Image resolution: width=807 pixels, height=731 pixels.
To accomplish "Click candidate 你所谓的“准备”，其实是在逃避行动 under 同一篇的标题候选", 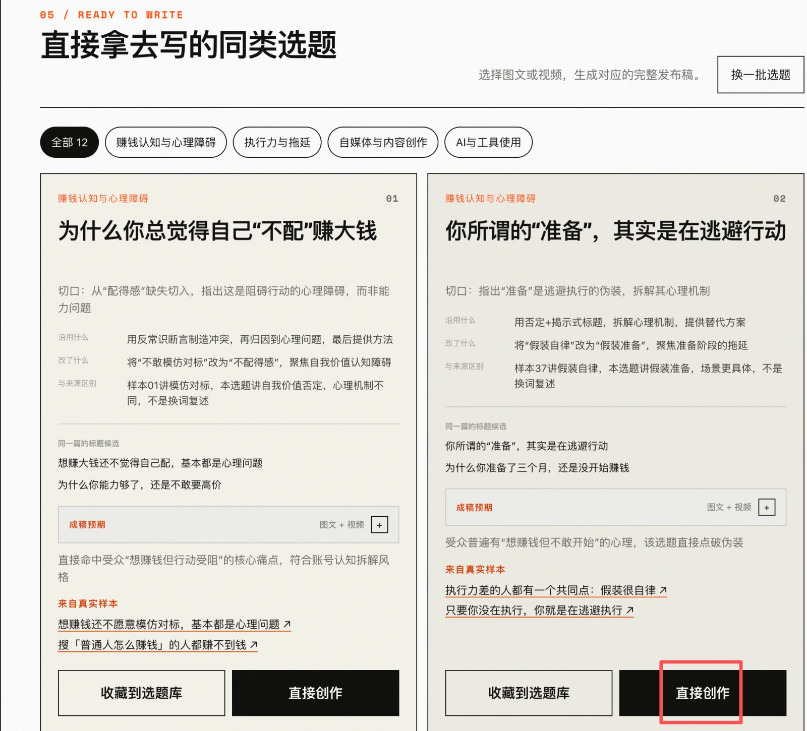I will (527, 446).
